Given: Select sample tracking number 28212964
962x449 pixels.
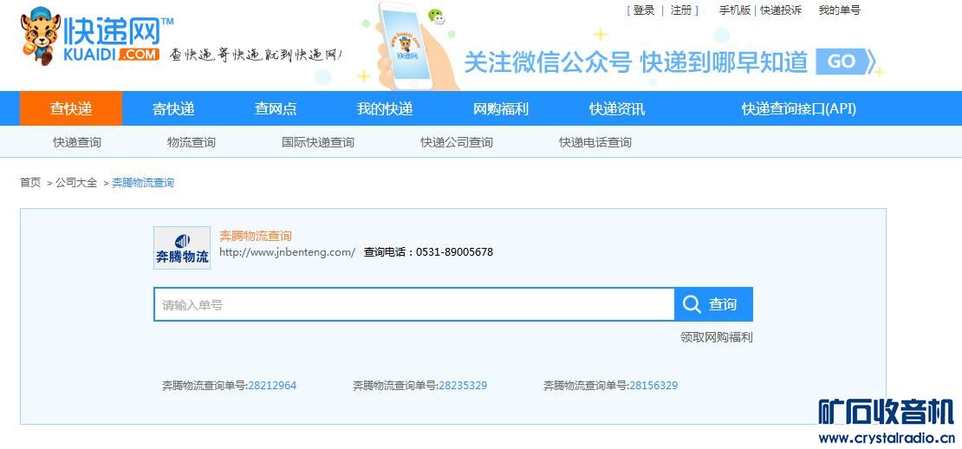Looking at the screenshot, I should tap(272, 385).
